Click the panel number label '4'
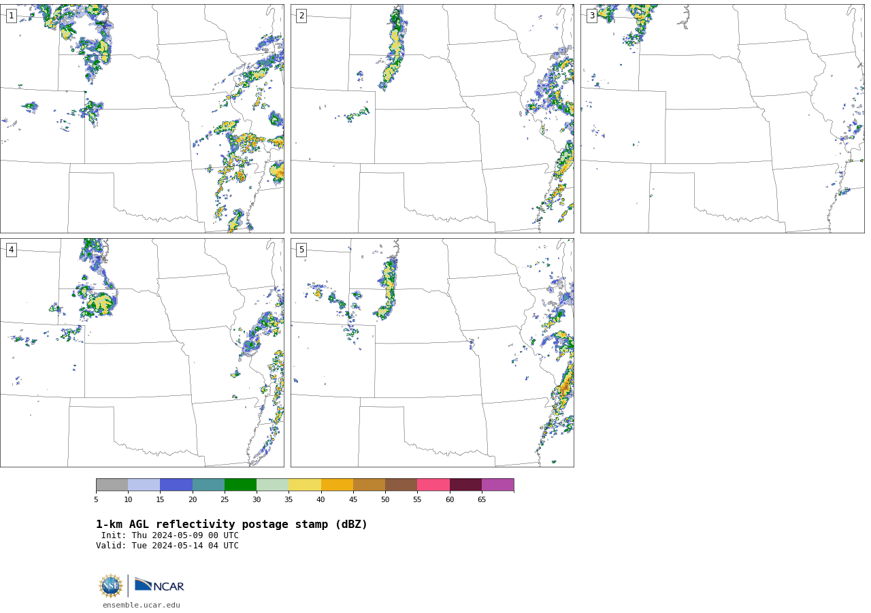This screenshot has height=613, width=871. coord(12,250)
